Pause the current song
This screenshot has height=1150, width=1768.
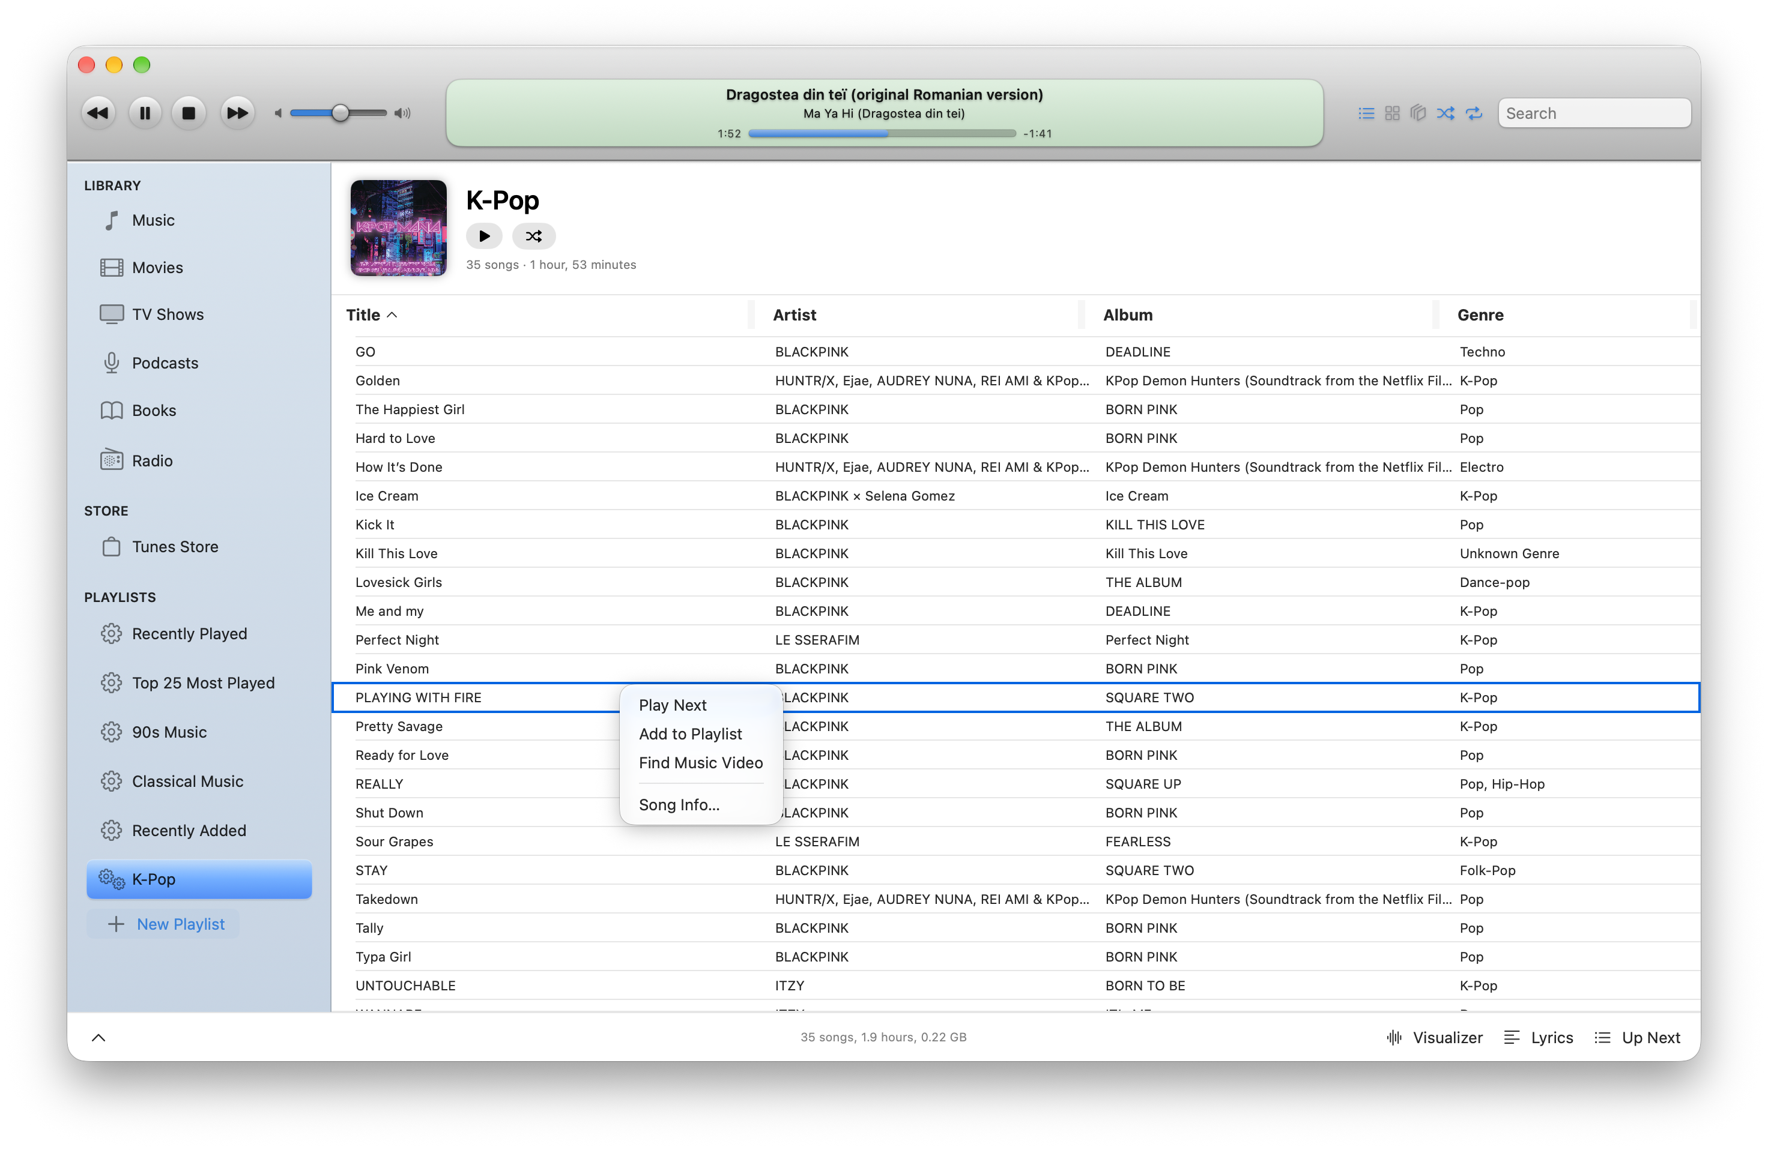coord(145,113)
